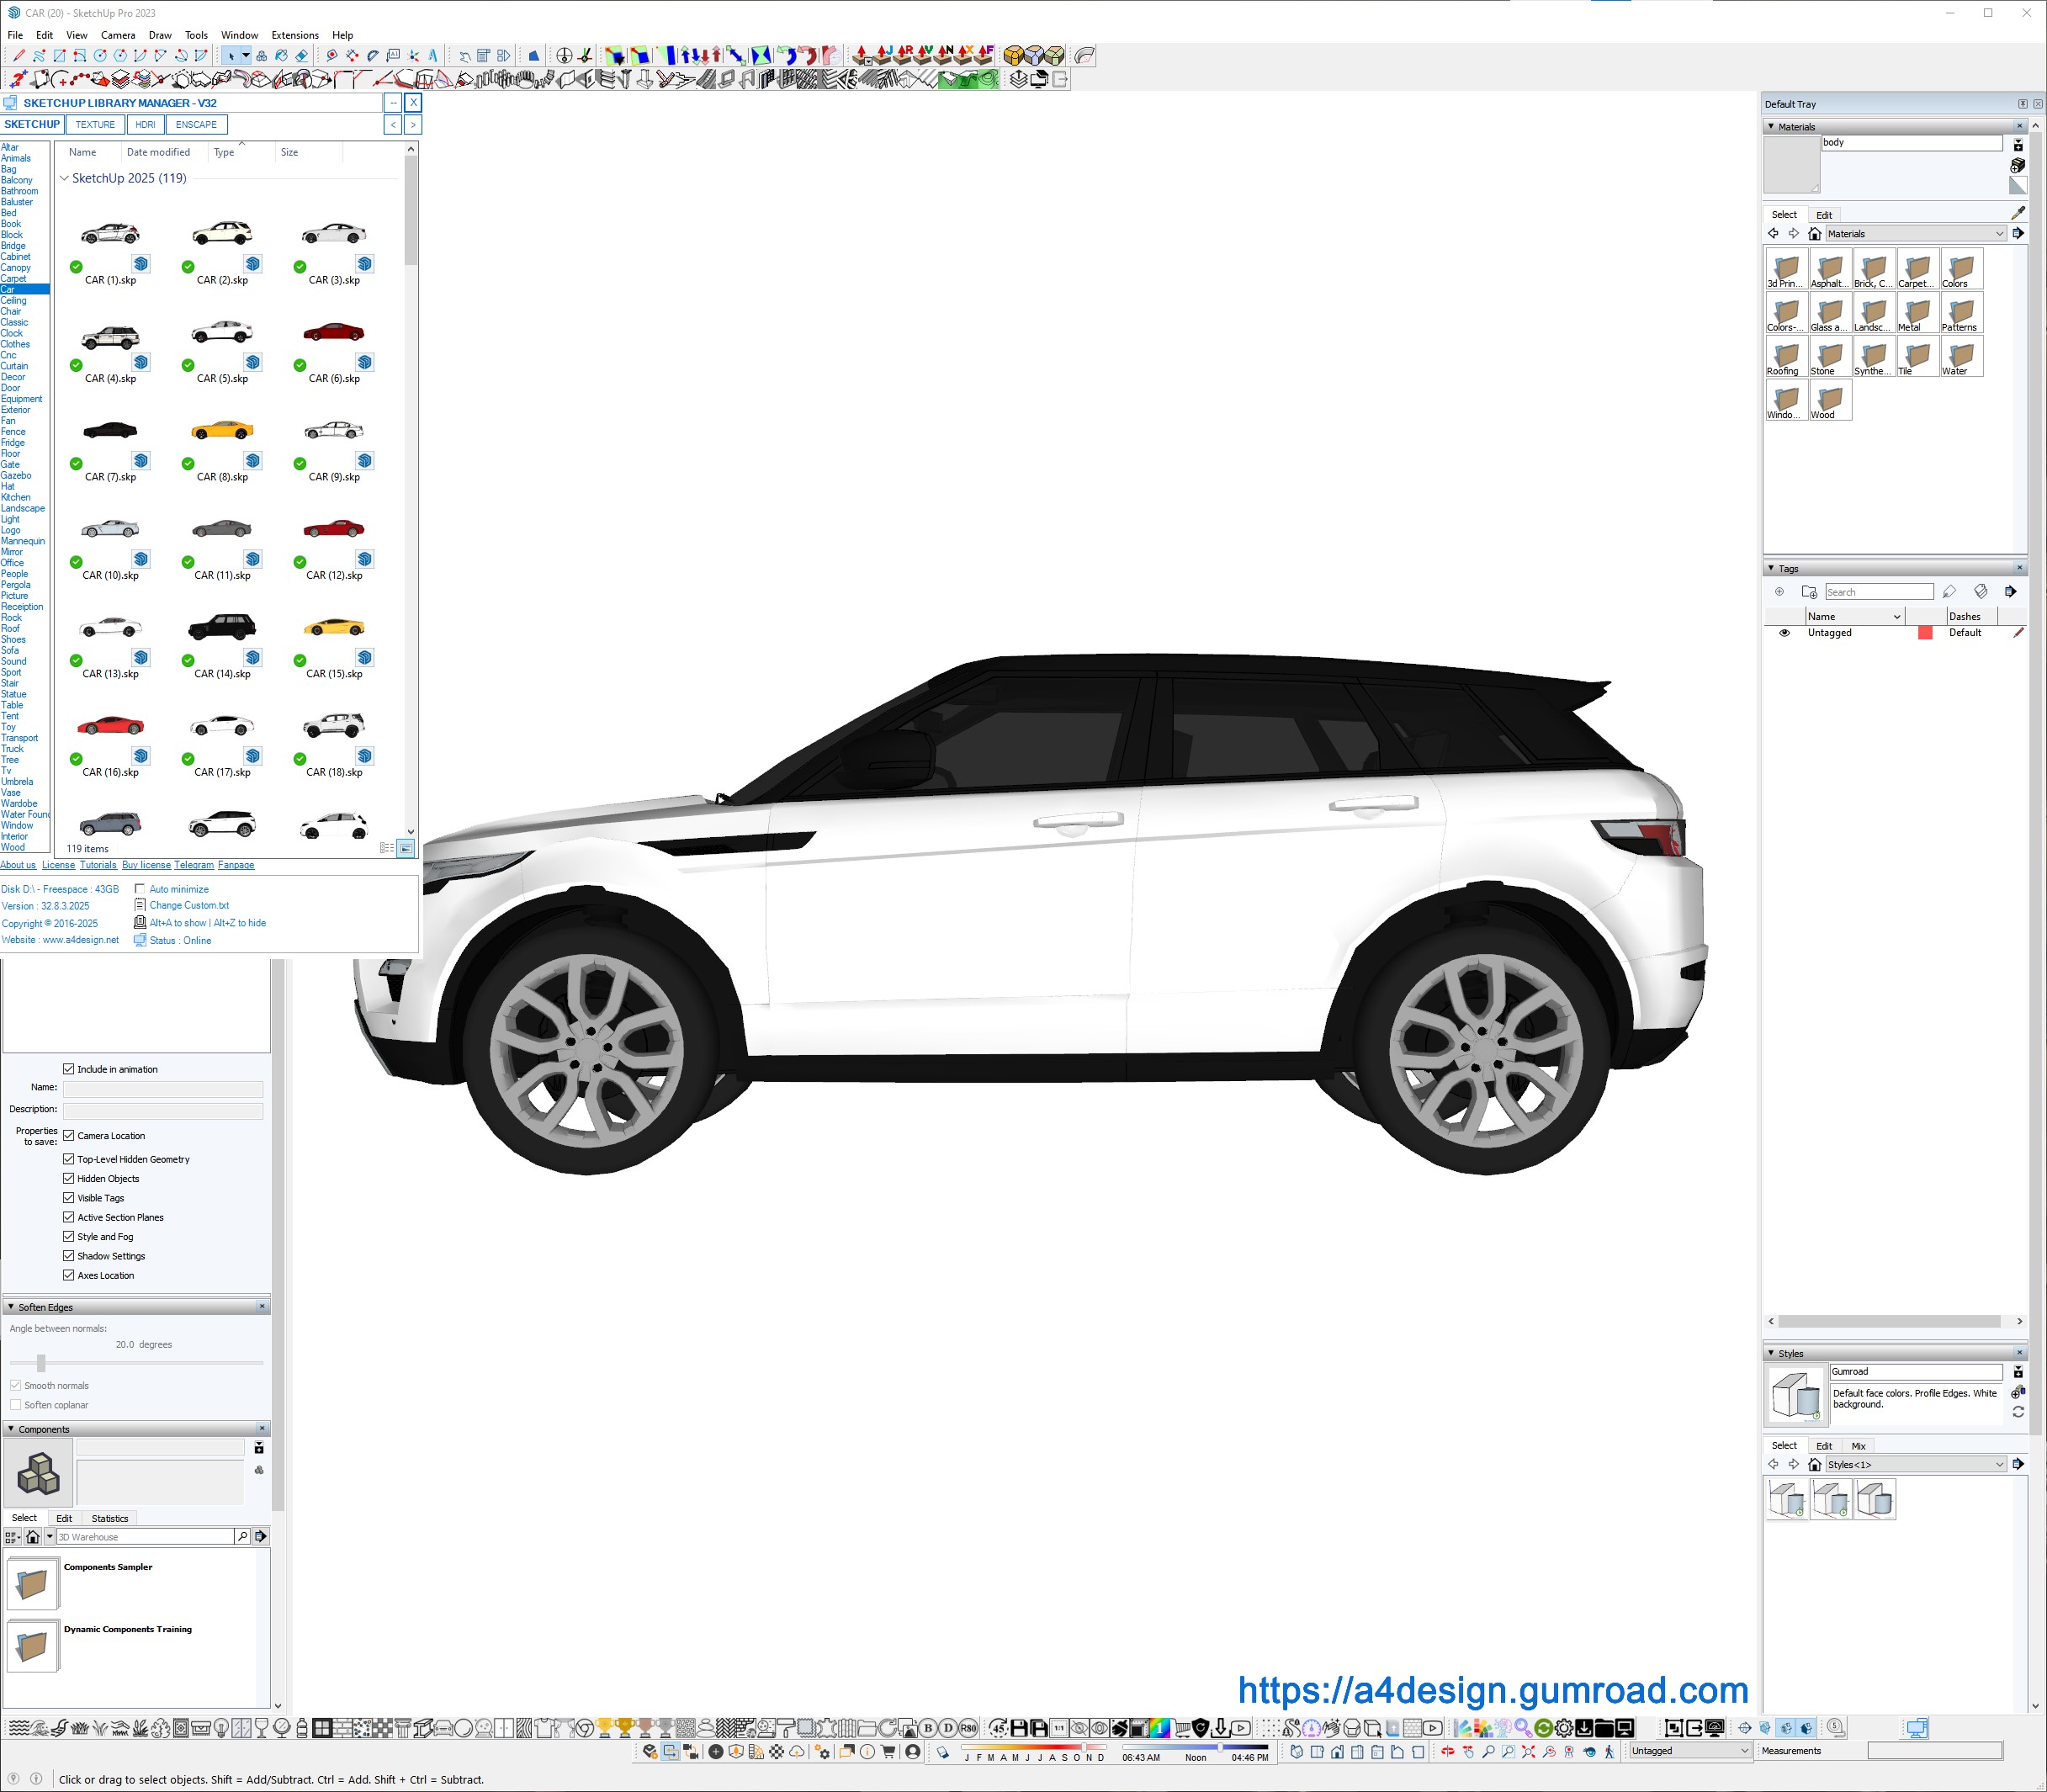Image resolution: width=2047 pixels, height=1792 pixels.
Task: Select the Eraser tool in toolbar
Action: 302,56
